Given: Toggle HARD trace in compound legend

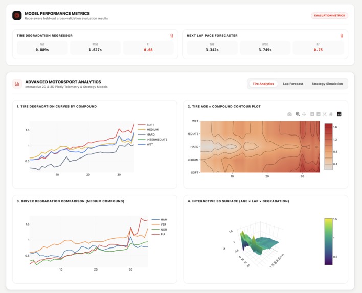Looking at the screenshot, I should tap(146, 134).
